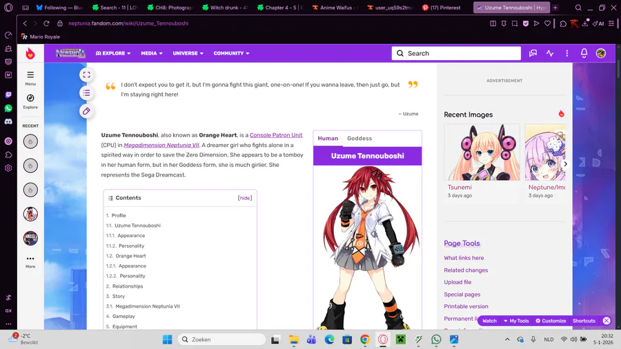
Task: Open notifications bell icon
Action: [584, 53]
